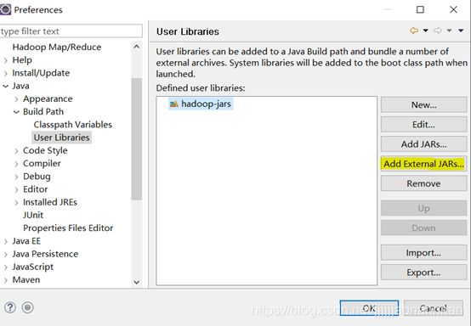Select Code Style tree item
471x326 pixels.
pyautogui.click(x=45, y=150)
